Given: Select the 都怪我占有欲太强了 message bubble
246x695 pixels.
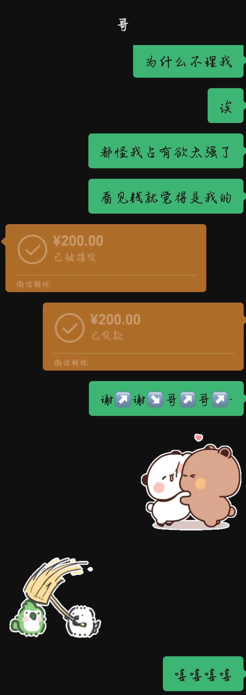Looking at the screenshot, I should 166,151.
